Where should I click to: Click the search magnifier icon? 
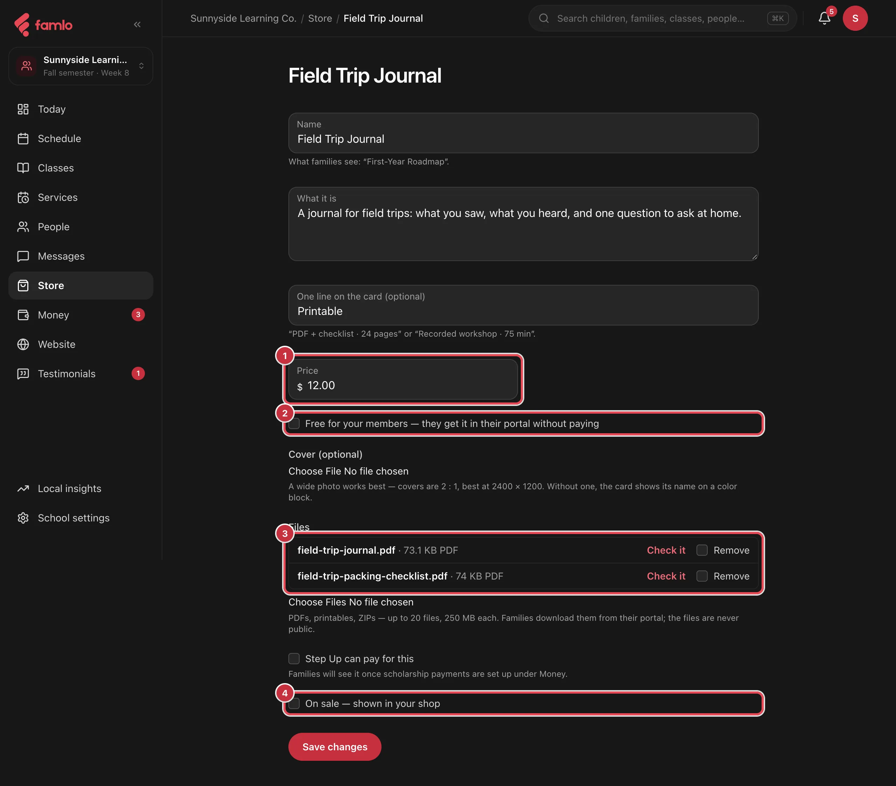[x=544, y=19]
